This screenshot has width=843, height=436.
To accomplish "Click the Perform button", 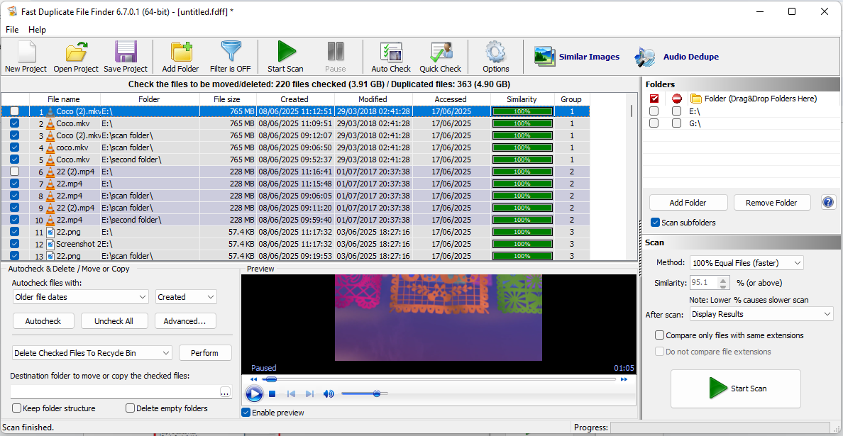I will (x=204, y=353).
